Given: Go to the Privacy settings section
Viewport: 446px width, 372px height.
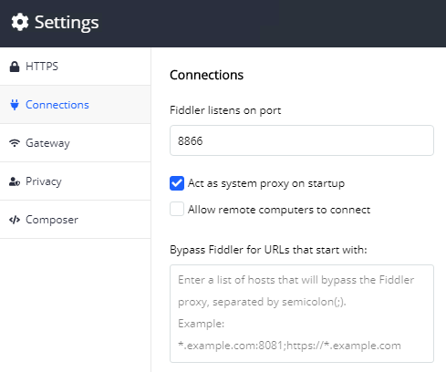Looking at the screenshot, I should coord(76,181).
